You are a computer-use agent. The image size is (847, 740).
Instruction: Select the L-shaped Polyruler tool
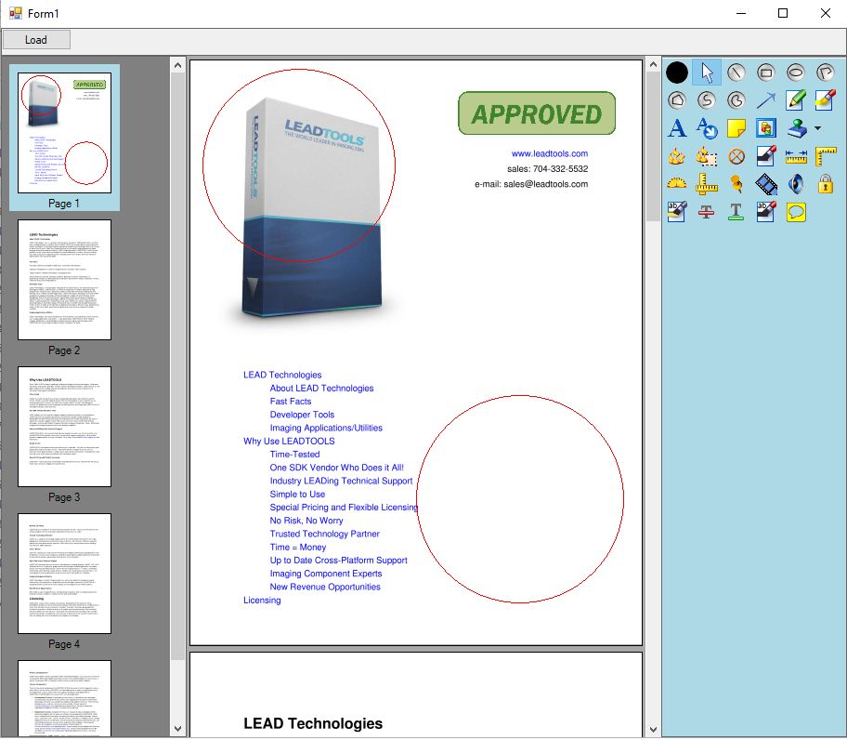(826, 157)
